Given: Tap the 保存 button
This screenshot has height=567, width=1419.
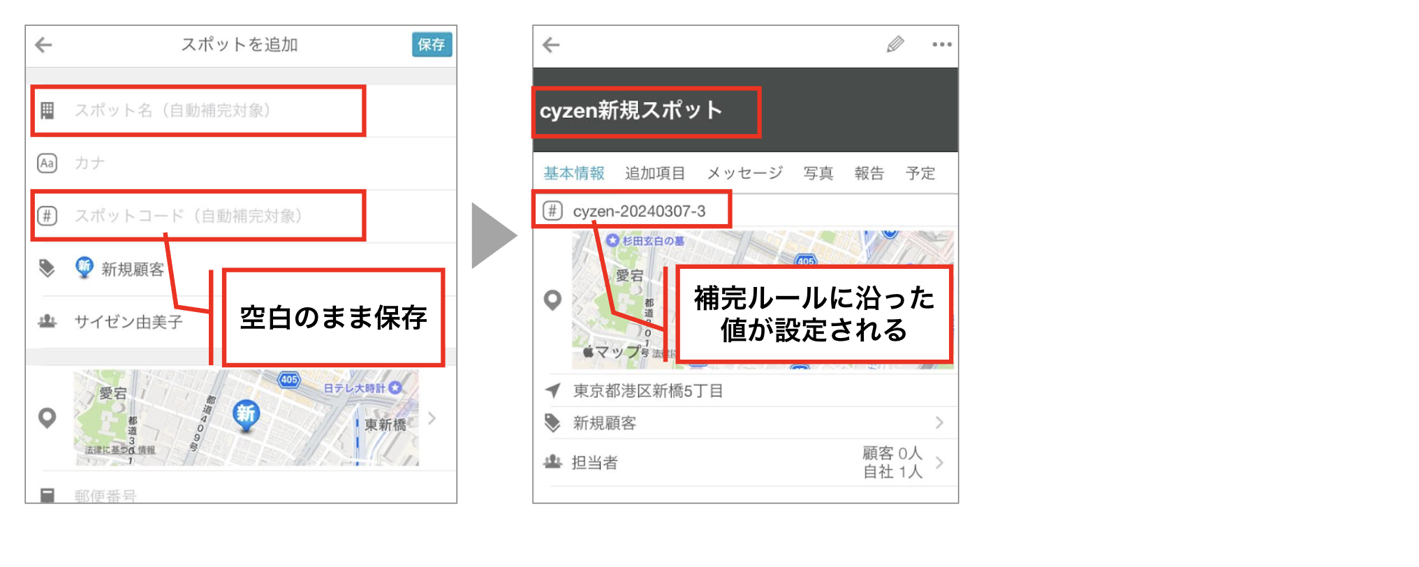Looking at the screenshot, I should click(432, 45).
